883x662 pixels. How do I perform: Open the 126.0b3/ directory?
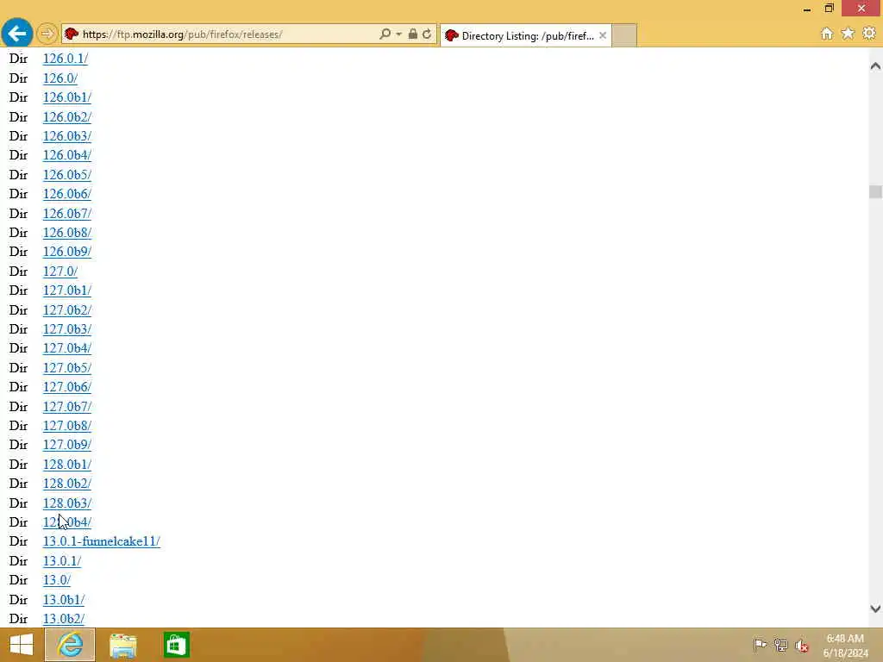pyautogui.click(x=67, y=136)
